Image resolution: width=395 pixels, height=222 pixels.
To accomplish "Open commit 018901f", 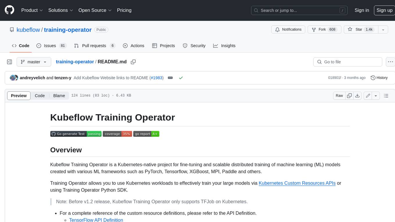I will tap(334, 78).
